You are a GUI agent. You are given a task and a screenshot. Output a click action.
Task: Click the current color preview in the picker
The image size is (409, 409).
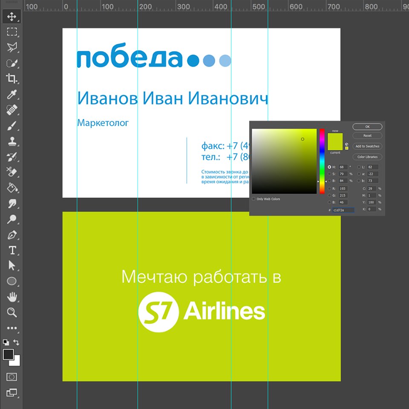pyautogui.click(x=335, y=146)
